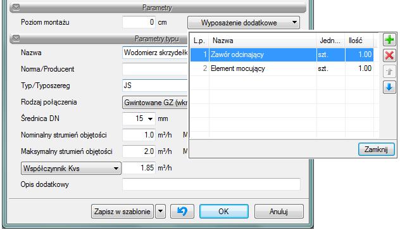The image size is (400, 230).
Task: Click szt. unit in Zawór odcinający row
Action: [331, 54]
